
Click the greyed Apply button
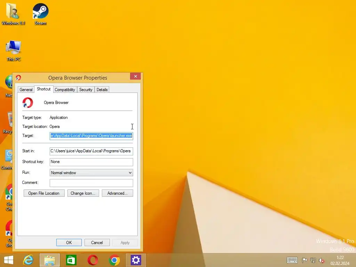point(125,242)
